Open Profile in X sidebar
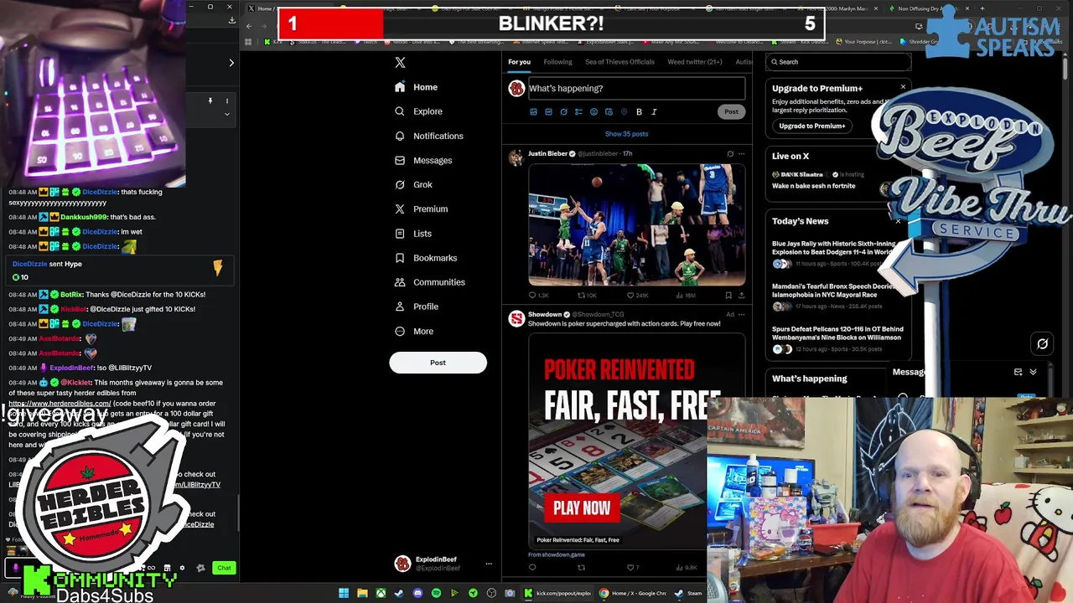1073x603 pixels. [x=417, y=307]
